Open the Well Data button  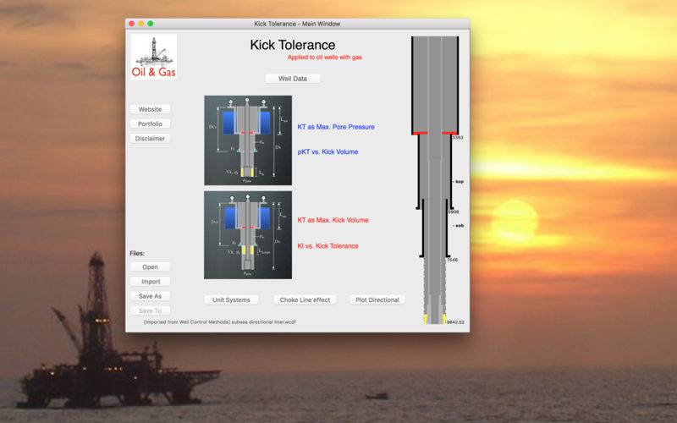[293, 79]
